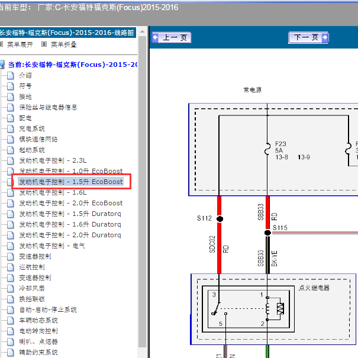Click the up arrow of the tree scrollbar

click(142, 31)
